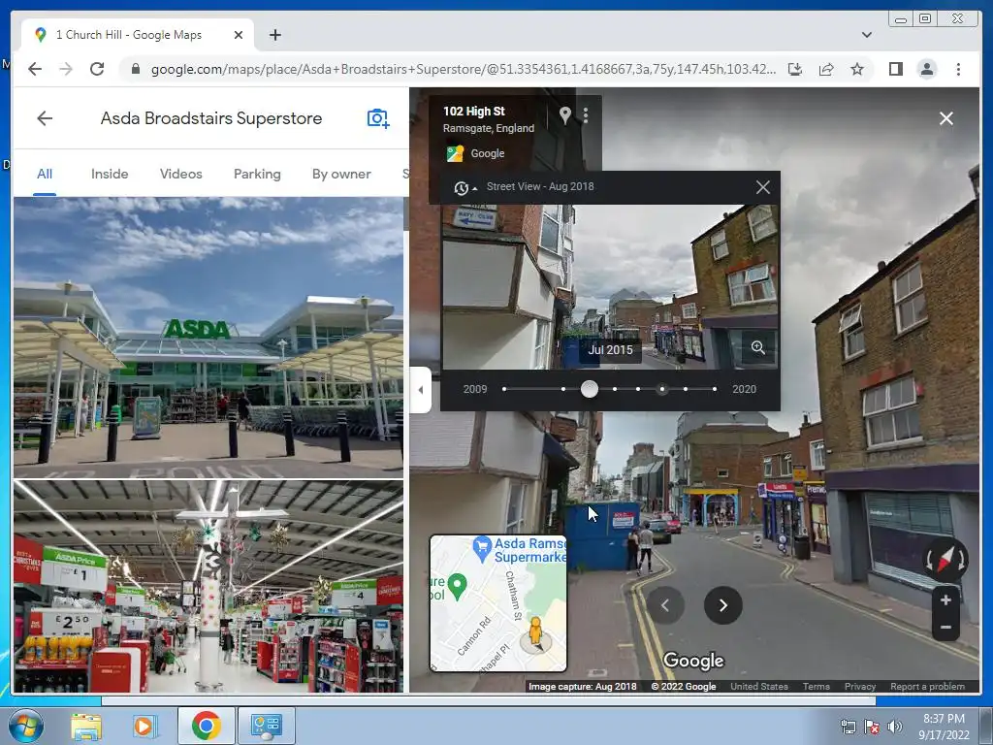Click Report a problem link
The width and height of the screenshot is (993, 745).
pyautogui.click(x=927, y=686)
